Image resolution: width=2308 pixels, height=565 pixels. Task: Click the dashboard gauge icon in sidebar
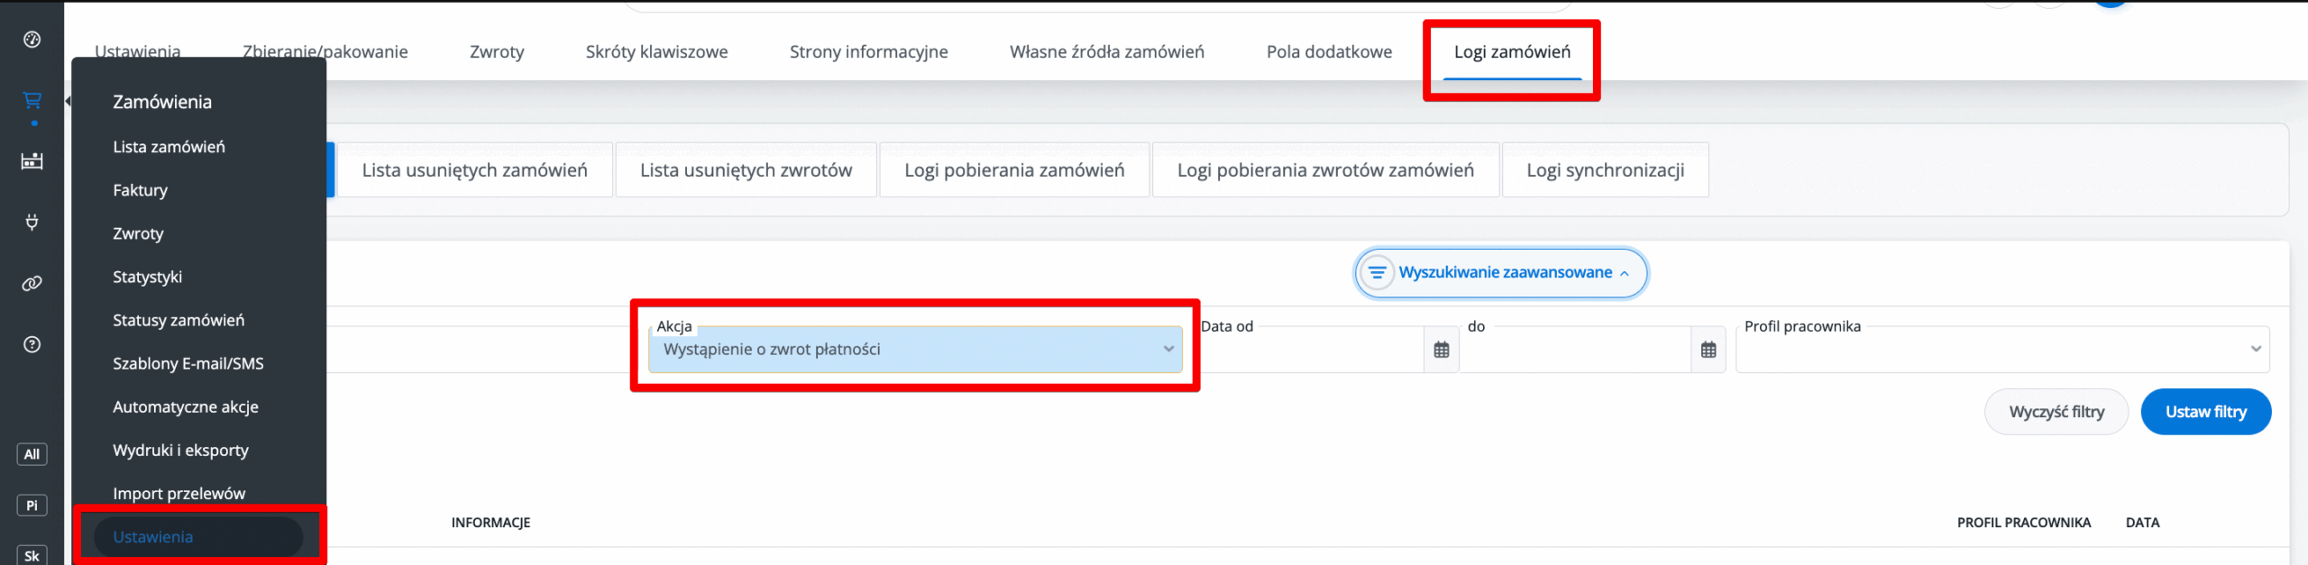32,40
